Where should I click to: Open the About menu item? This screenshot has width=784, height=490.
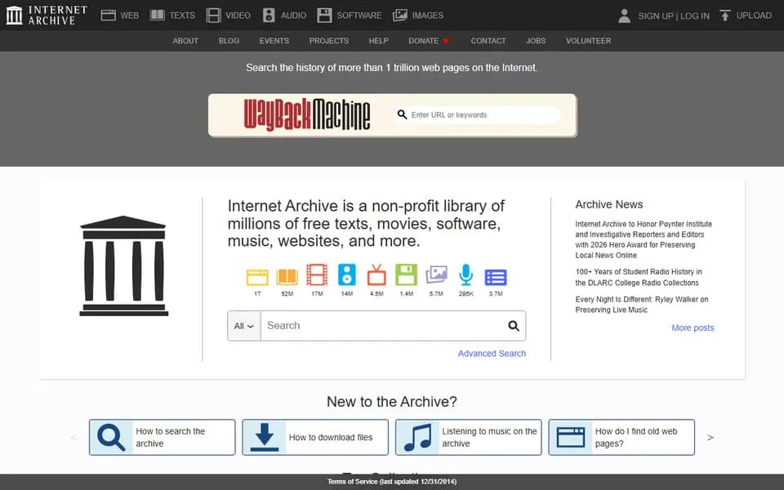click(x=185, y=41)
